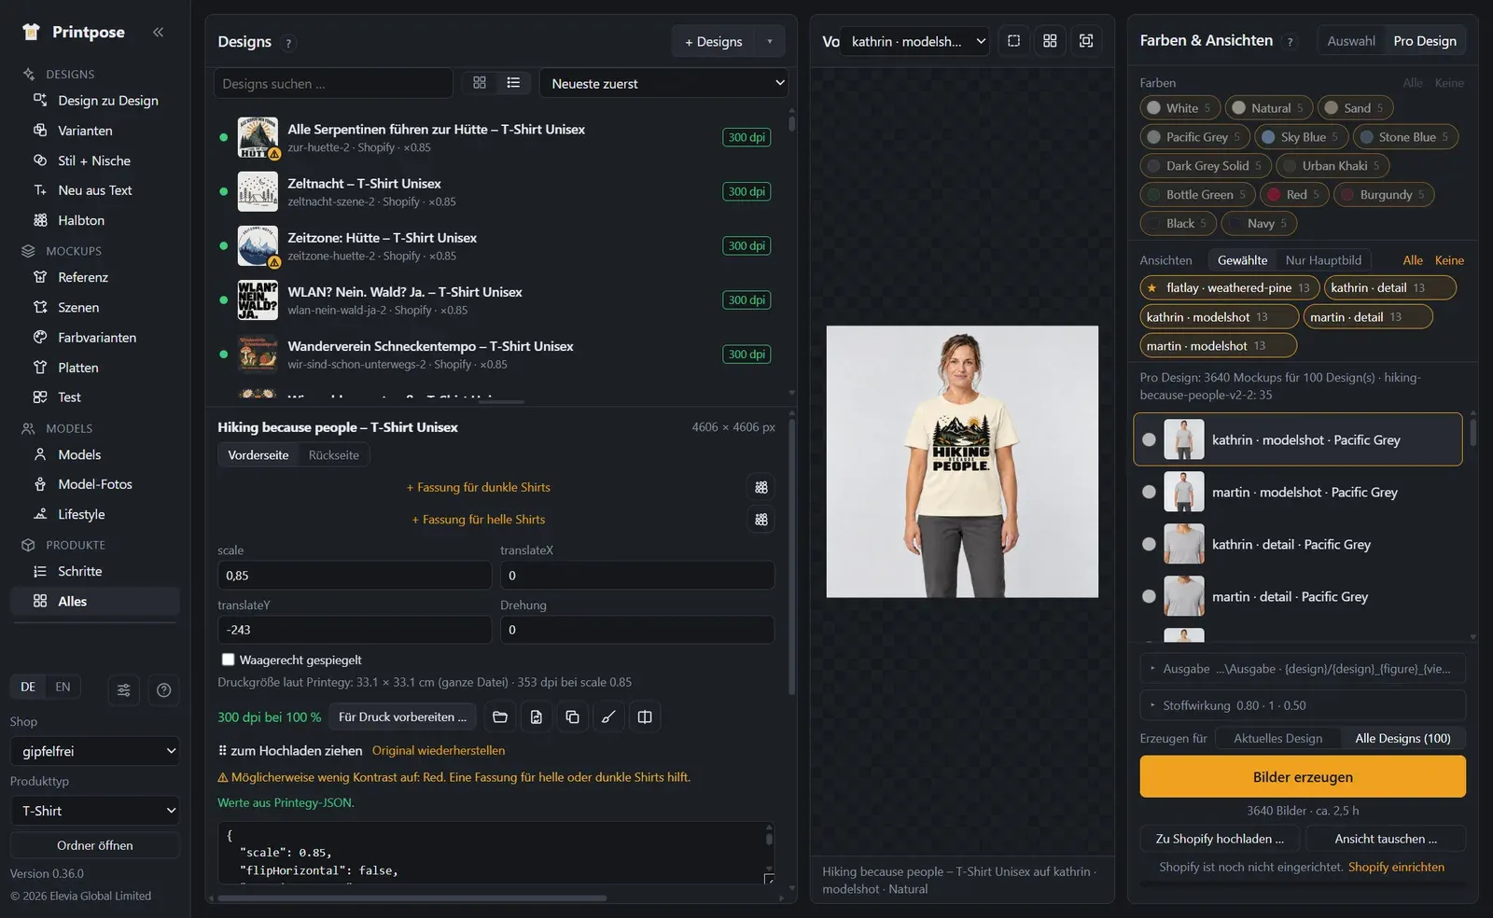Open the Shop dropdown showing gipfelfrei
The image size is (1493, 918).
pos(95,751)
